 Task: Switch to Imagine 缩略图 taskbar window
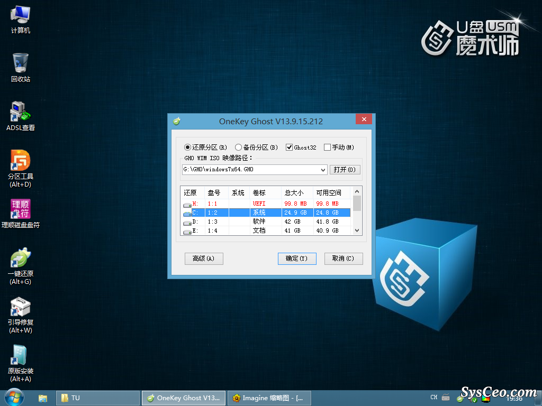tap(269, 398)
